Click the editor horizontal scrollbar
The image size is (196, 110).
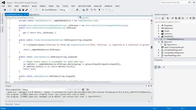pos(63,82)
